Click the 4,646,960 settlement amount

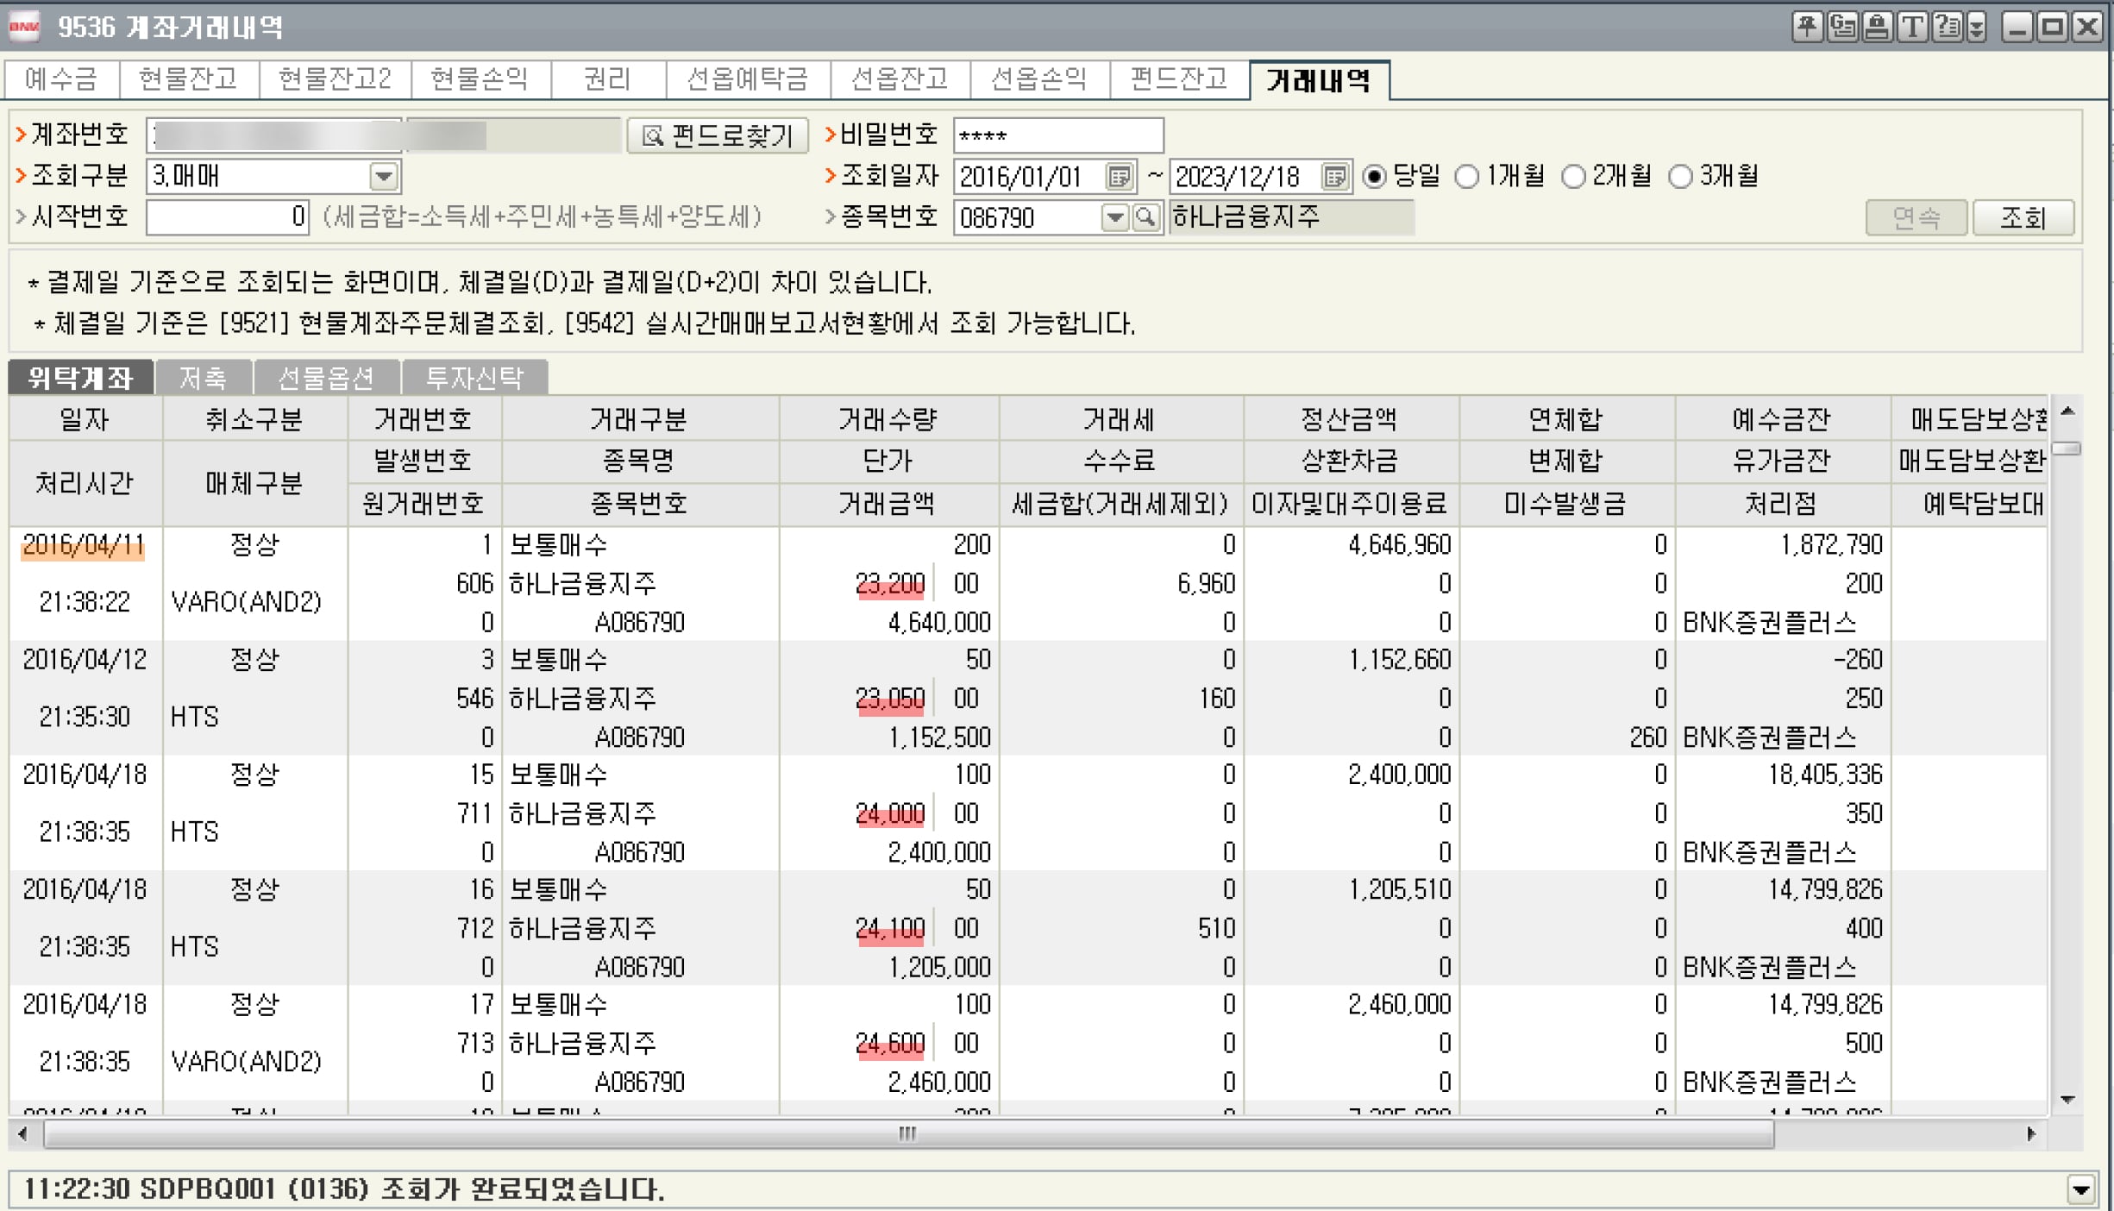(x=1399, y=545)
